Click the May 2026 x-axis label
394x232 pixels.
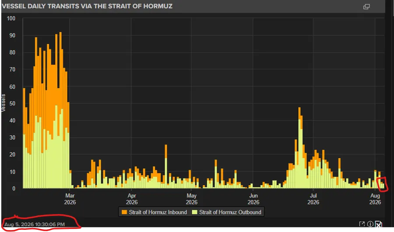191,199
